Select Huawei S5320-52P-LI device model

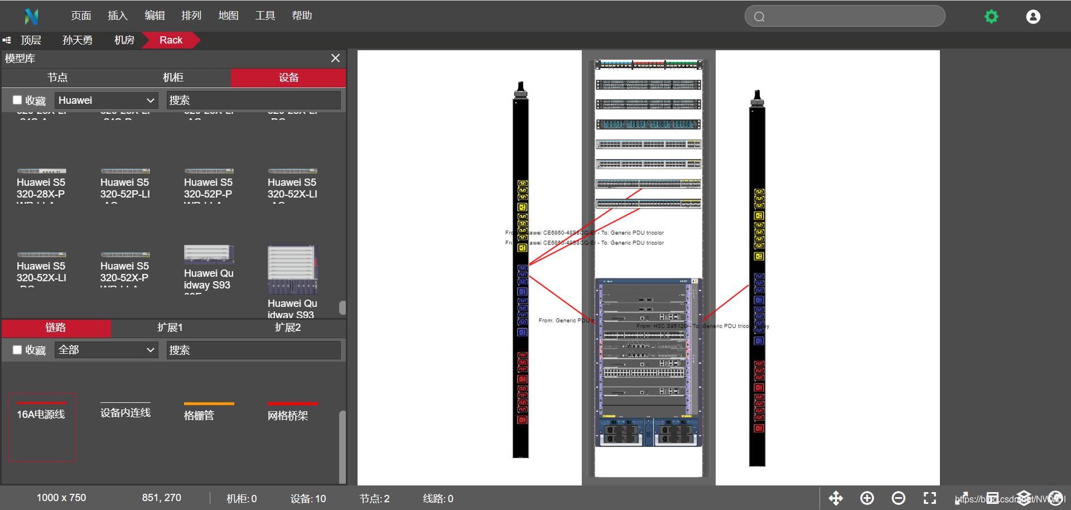click(125, 185)
